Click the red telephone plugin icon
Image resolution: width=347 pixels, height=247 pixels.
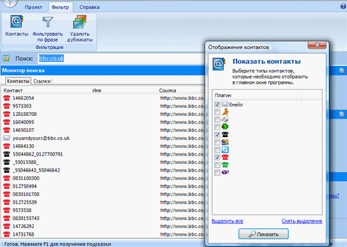tap(225, 157)
